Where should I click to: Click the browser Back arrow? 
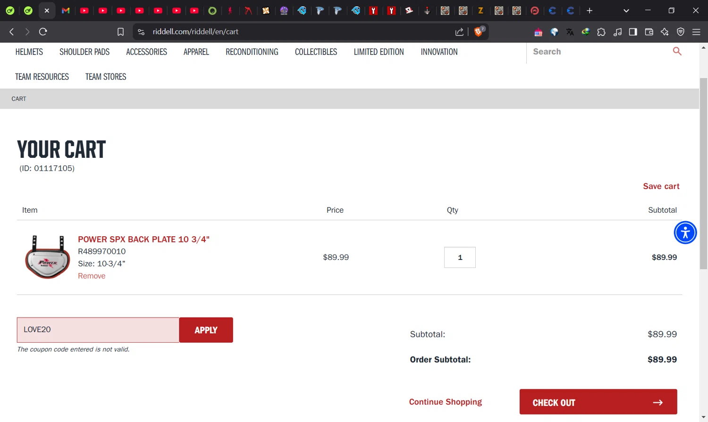(12, 32)
